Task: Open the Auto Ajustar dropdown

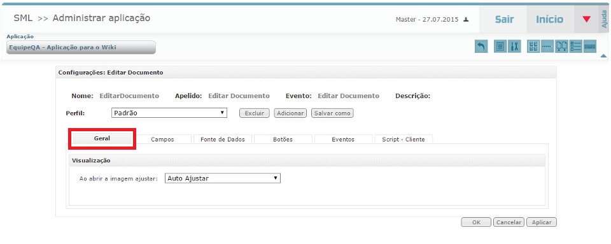Action: point(223,178)
